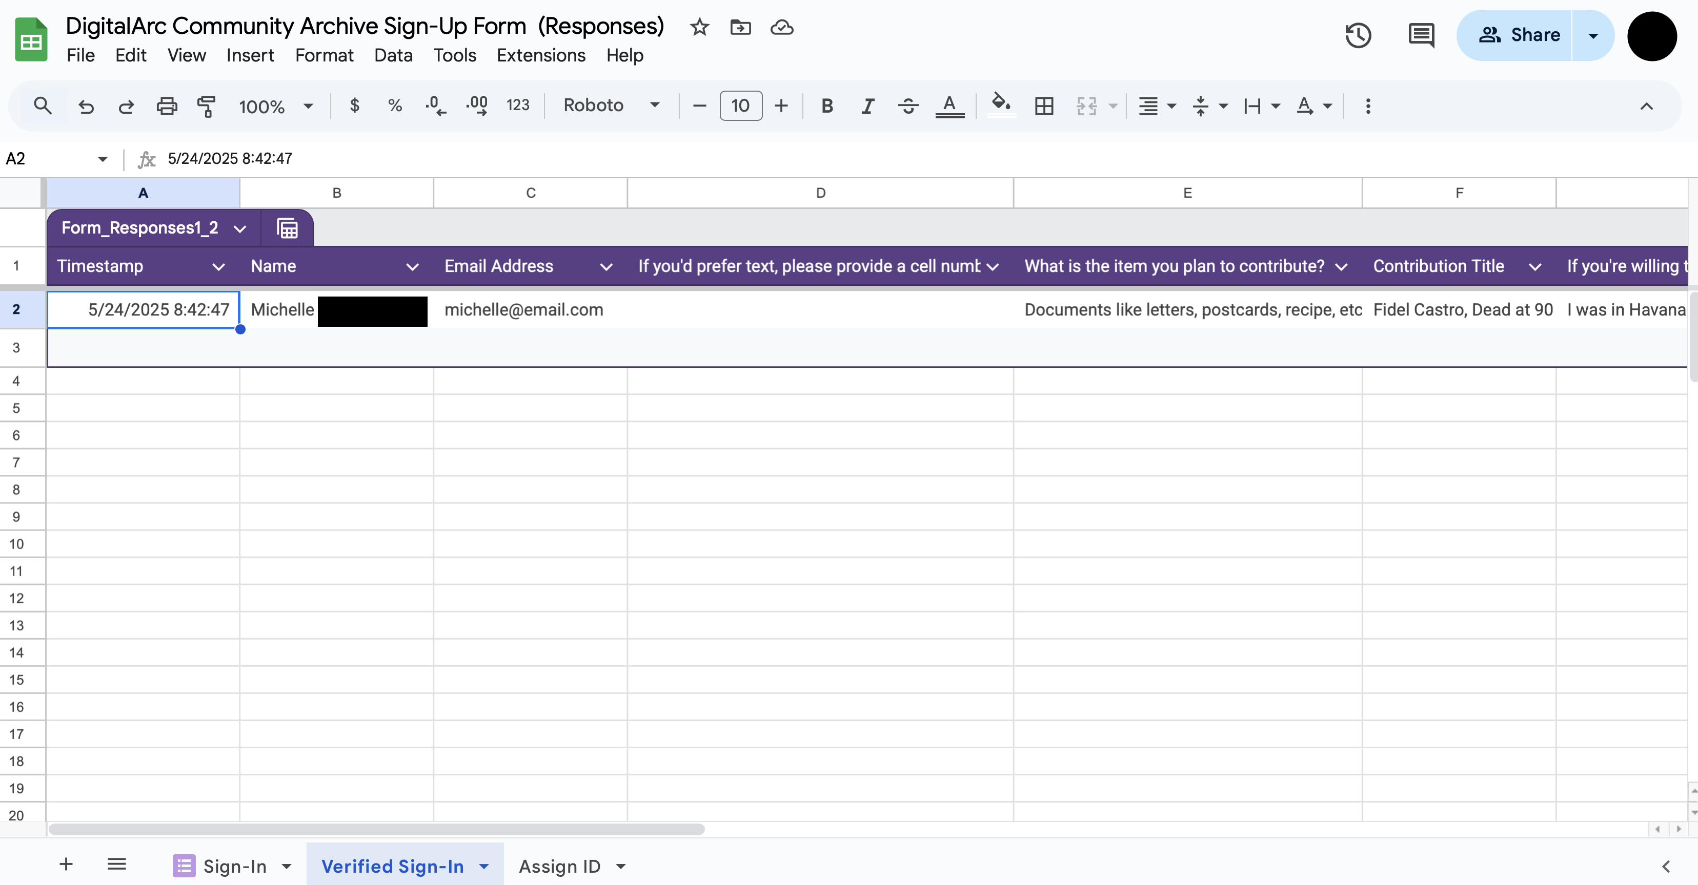Click the merge cells icon
This screenshot has height=885, width=1698.
point(1086,106)
